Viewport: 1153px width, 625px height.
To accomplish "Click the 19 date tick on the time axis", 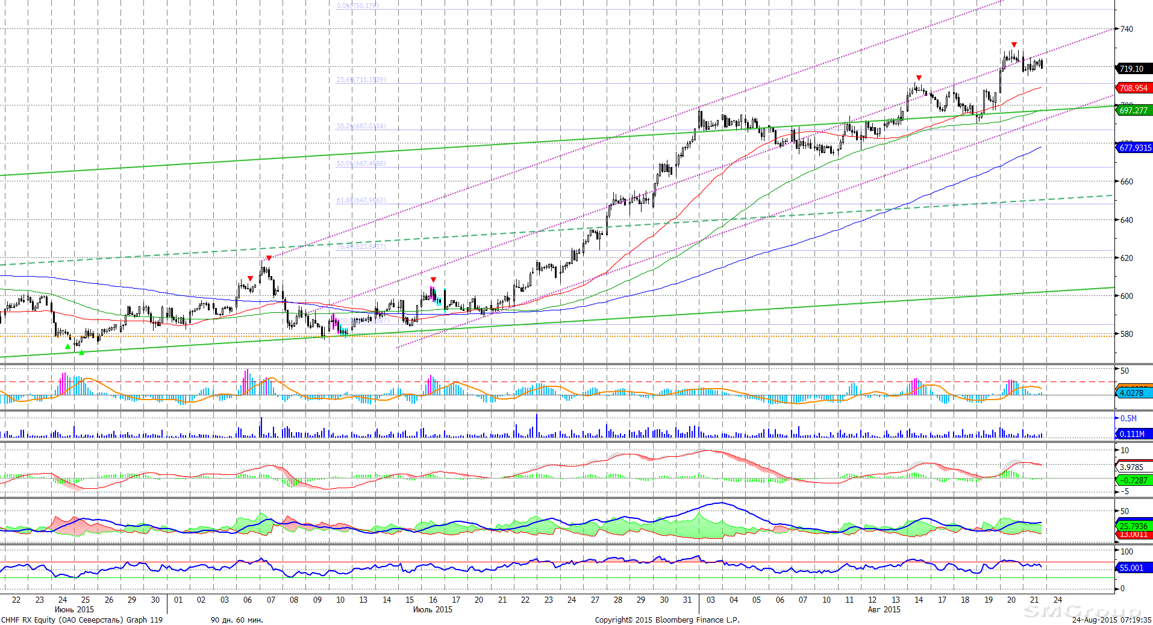I will (989, 600).
